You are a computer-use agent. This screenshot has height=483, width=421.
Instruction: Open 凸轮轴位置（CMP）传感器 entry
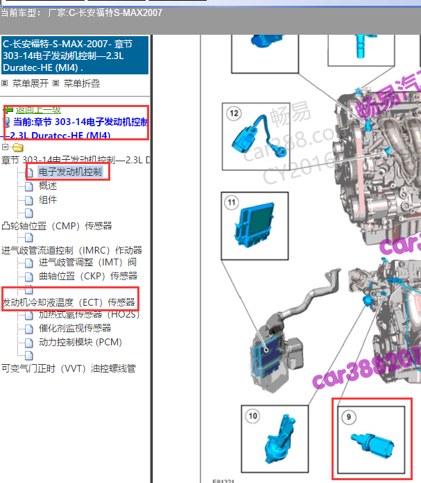57,226
